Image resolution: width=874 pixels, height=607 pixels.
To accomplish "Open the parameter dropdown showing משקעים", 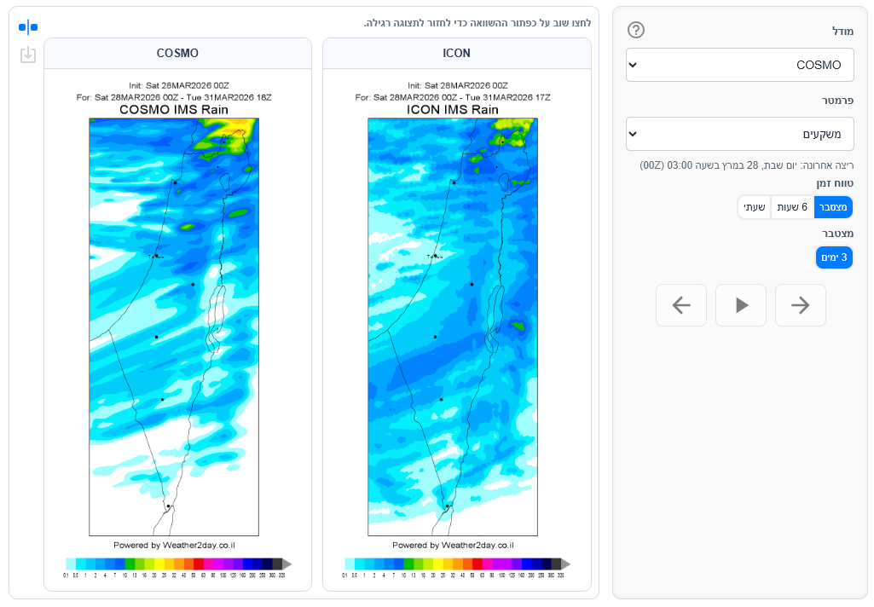I will (740, 134).
